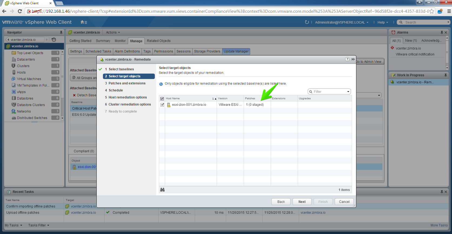
Task: Open the browser hamburger menu
Action: (449, 11)
